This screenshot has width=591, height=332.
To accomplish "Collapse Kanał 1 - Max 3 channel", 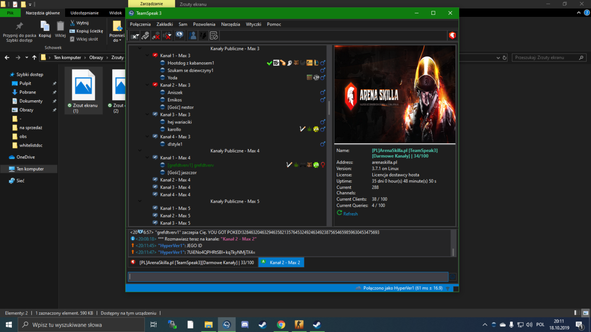I will point(147,56).
